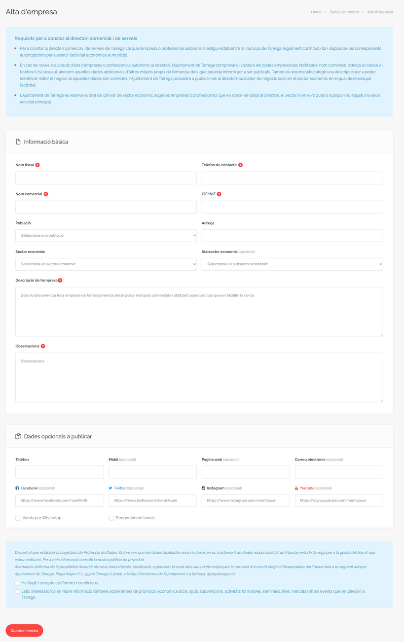The height and width of the screenshot is (642, 404).
Task: Click the Twitter username URL field
Action: 152,500
